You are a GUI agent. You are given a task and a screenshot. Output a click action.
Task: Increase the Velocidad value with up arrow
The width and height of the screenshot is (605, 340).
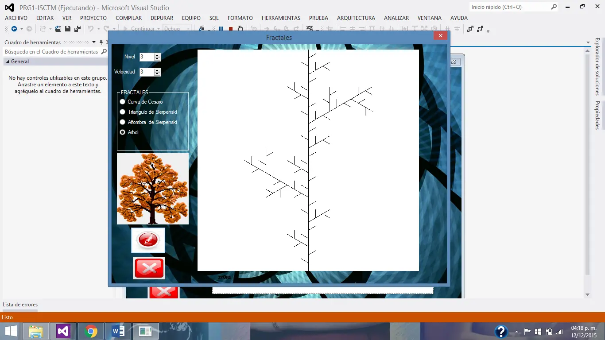(x=157, y=70)
